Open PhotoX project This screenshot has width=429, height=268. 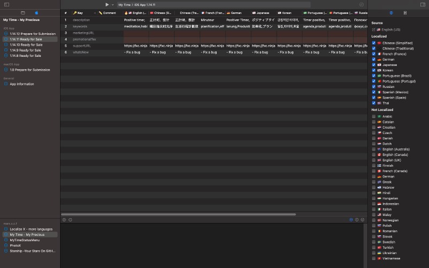point(16,245)
